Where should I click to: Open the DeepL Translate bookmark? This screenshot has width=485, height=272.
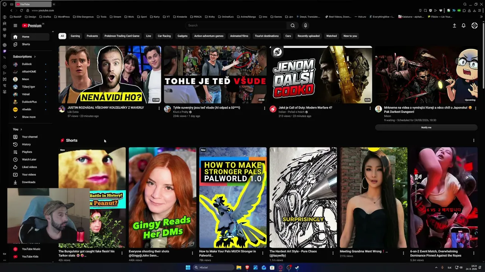(308, 17)
